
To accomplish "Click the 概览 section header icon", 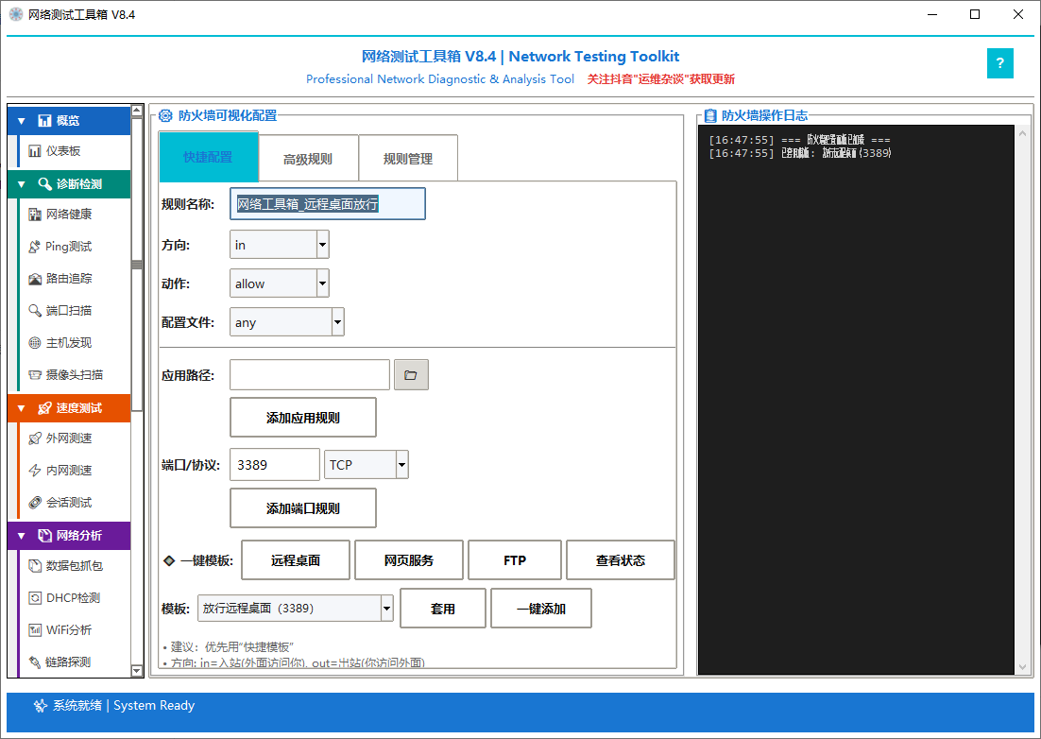I will coord(44,121).
